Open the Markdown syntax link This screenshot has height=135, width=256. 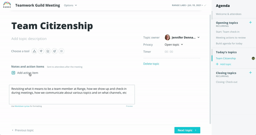[x=22, y=106]
